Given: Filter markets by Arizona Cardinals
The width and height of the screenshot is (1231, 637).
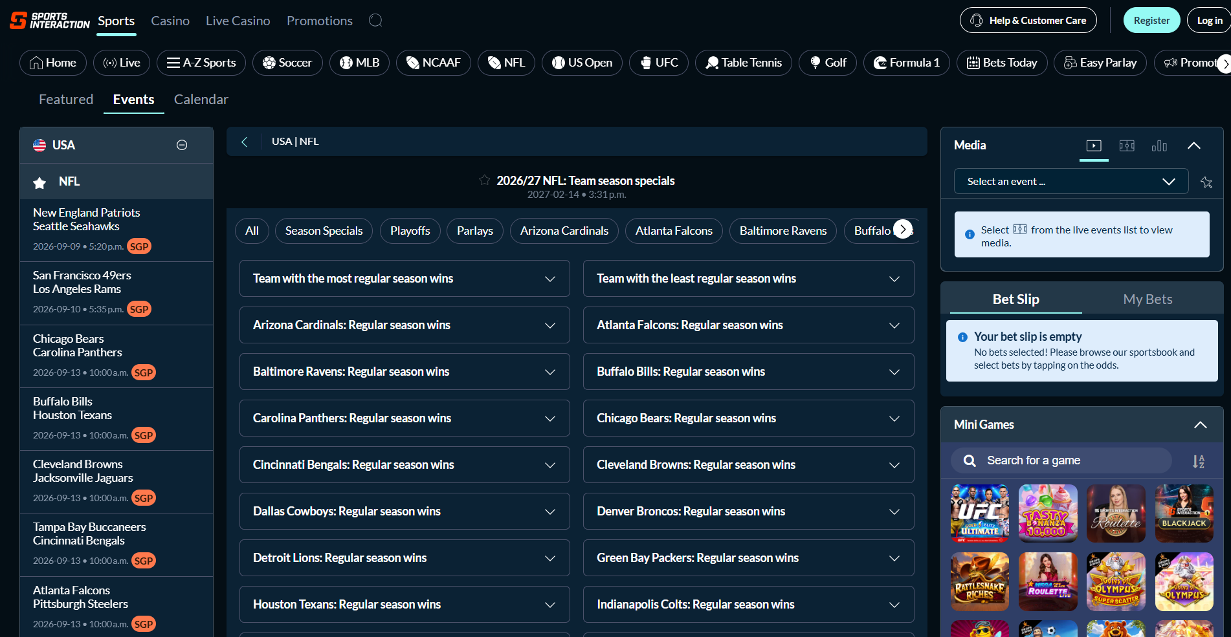Looking at the screenshot, I should click(564, 231).
